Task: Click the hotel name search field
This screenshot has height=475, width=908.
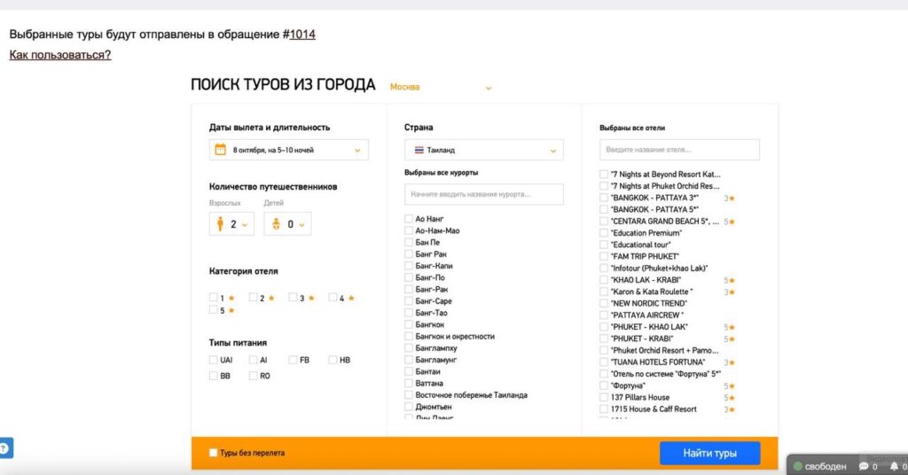Action: 679,150
